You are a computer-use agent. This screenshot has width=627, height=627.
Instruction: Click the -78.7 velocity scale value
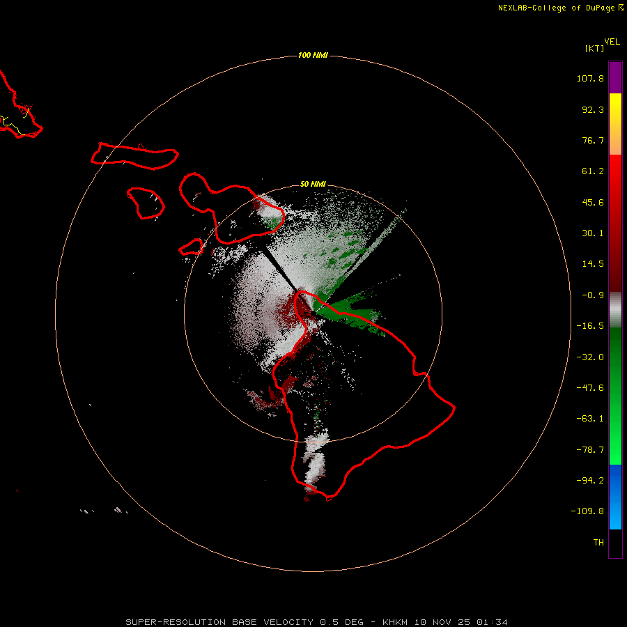pos(590,450)
